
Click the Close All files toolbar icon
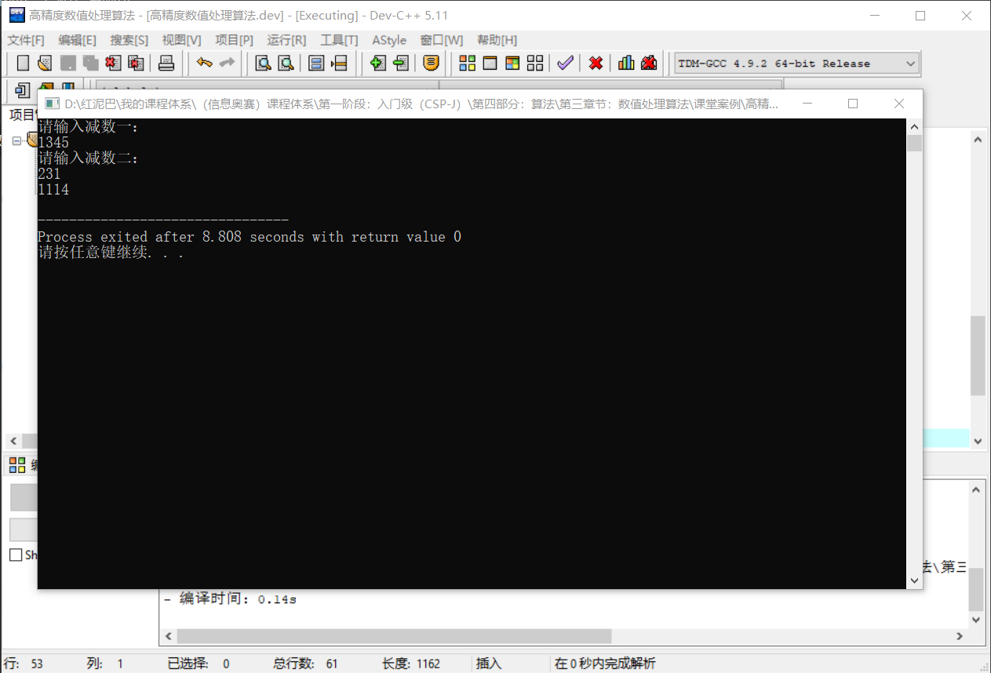pyautogui.click(x=136, y=64)
